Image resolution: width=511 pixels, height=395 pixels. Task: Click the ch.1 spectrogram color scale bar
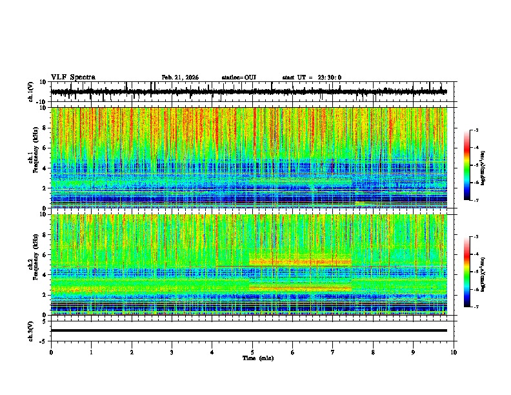466,165
